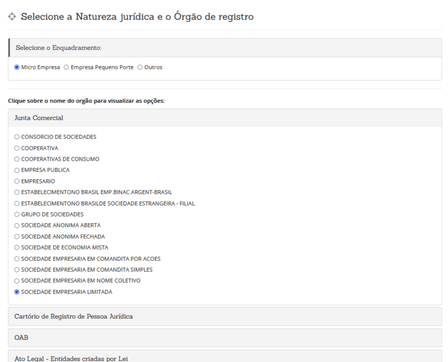
Task: Expand the OAB accordion section
Action: 225,338
